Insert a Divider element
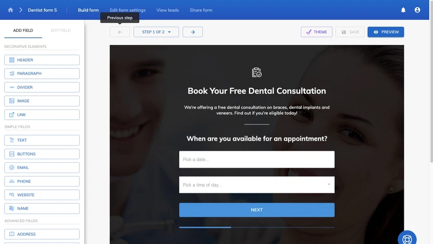The width and height of the screenshot is (433, 244). [x=42, y=87]
